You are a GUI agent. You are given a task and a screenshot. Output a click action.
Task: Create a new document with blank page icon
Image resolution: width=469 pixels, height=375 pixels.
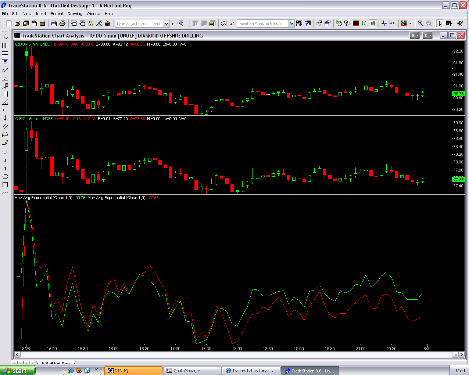[9, 24]
